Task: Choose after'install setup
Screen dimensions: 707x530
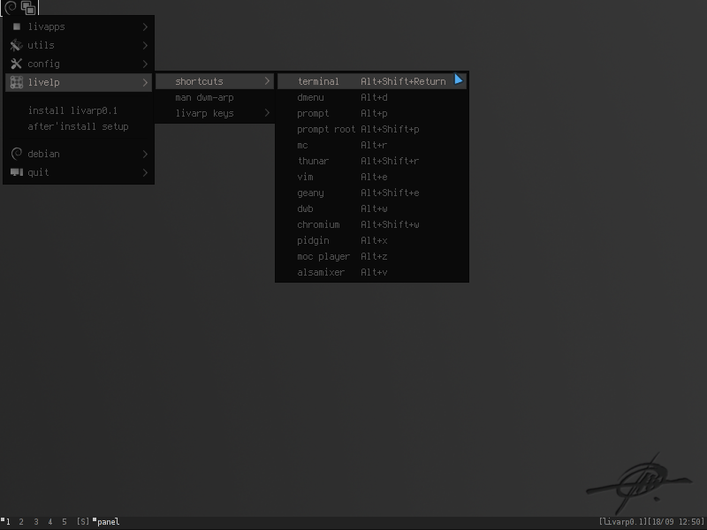Action: coord(79,126)
